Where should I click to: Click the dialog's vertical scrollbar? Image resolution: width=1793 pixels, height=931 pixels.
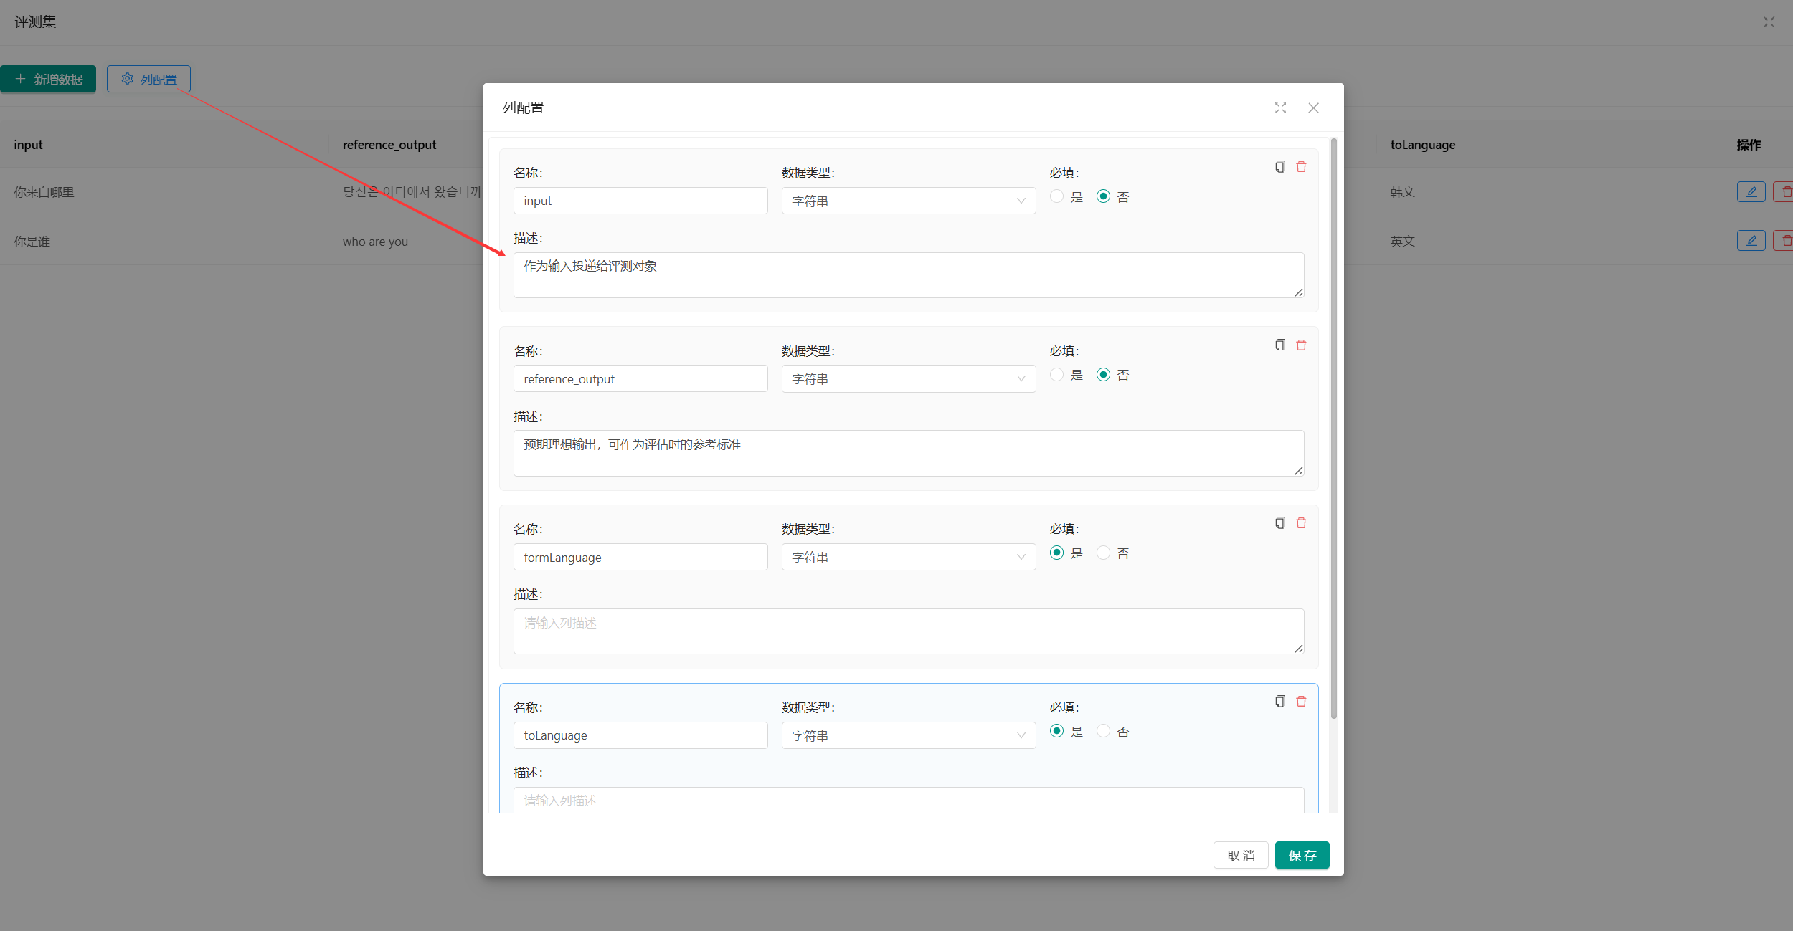(1333, 430)
